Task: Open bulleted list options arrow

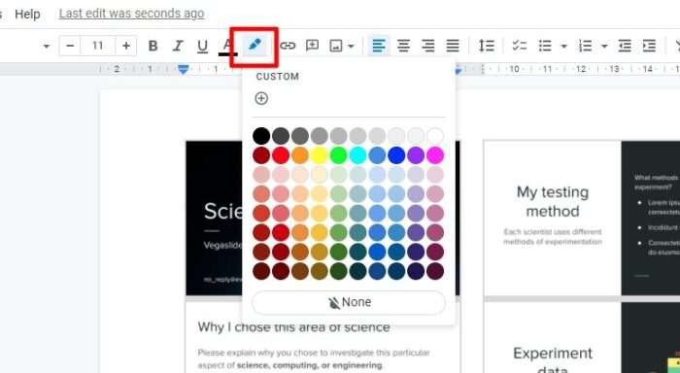Action: coord(563,46)
